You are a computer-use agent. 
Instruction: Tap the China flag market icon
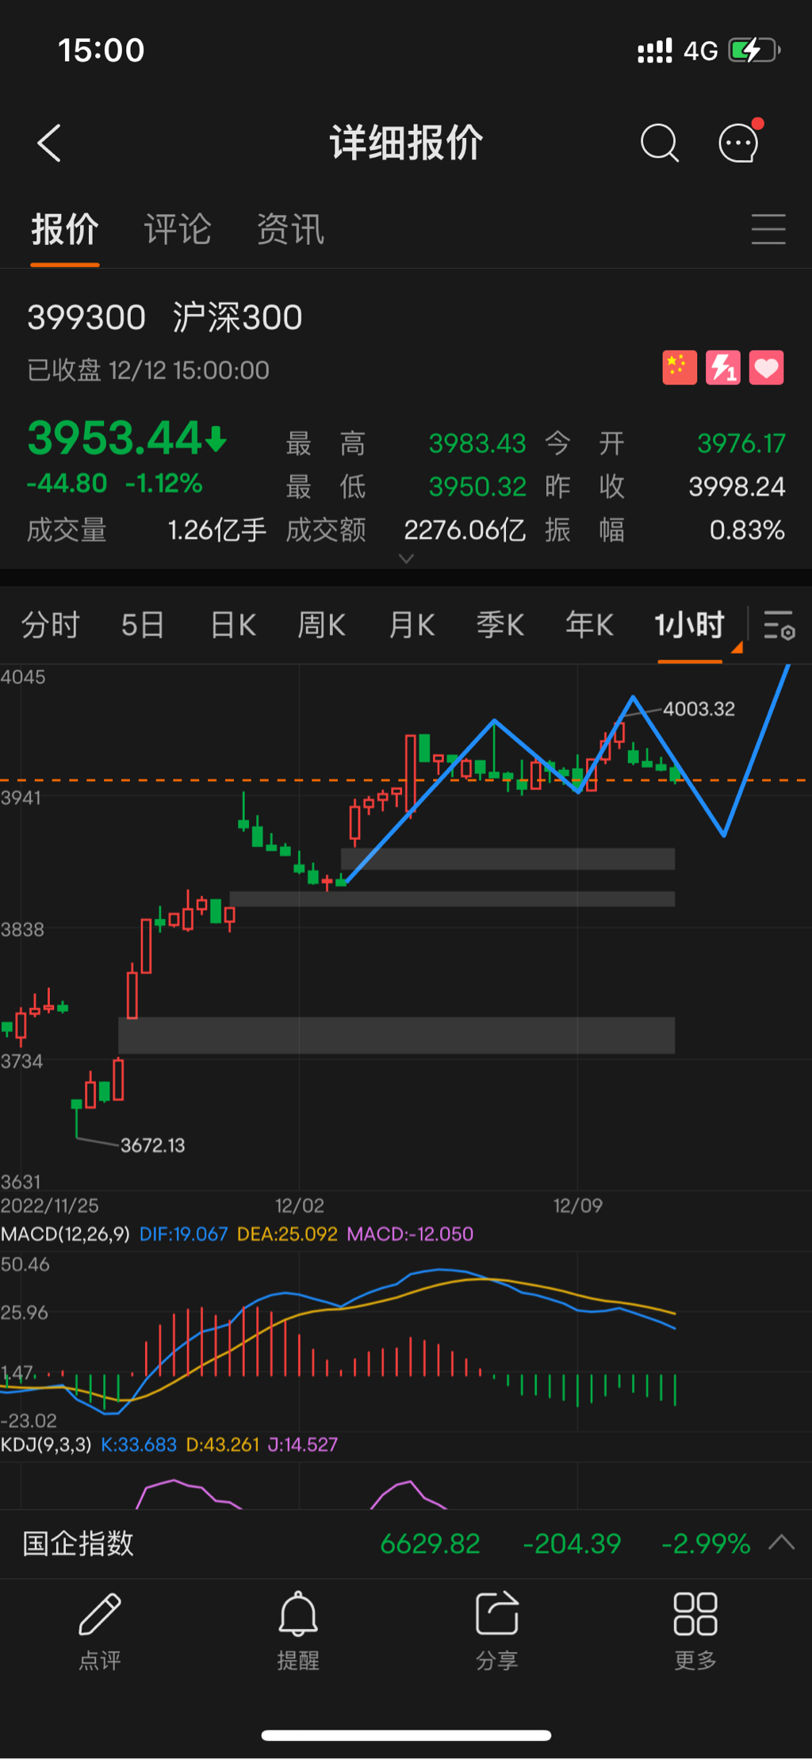(680, 368)
